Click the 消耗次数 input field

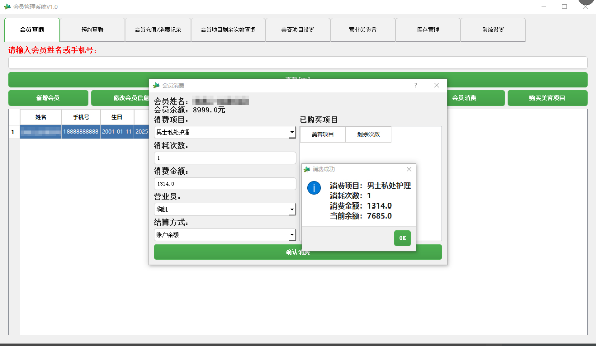pos(225,158)
